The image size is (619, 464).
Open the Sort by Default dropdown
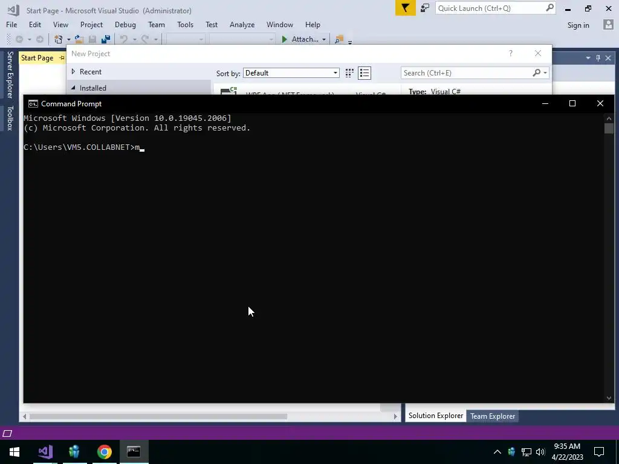[x=291, y=73]
